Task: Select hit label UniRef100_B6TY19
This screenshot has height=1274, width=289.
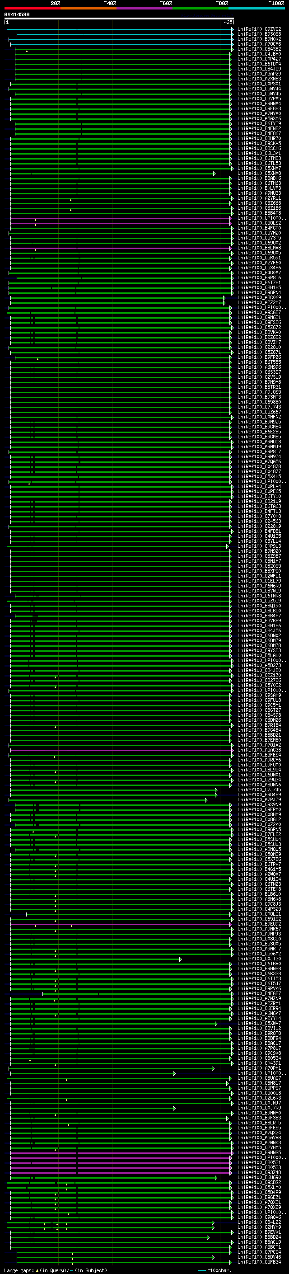Action: pos(259,124)
